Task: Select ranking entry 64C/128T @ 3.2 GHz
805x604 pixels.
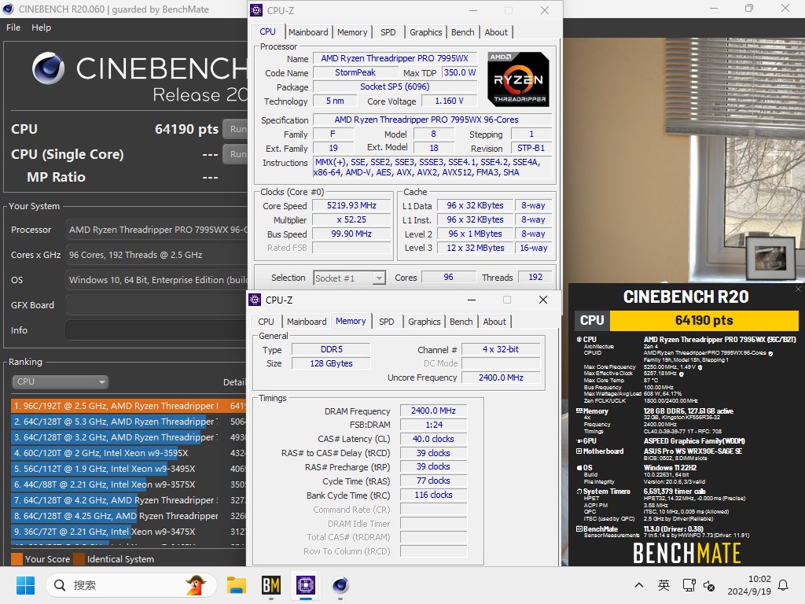Action: [128, 437]
